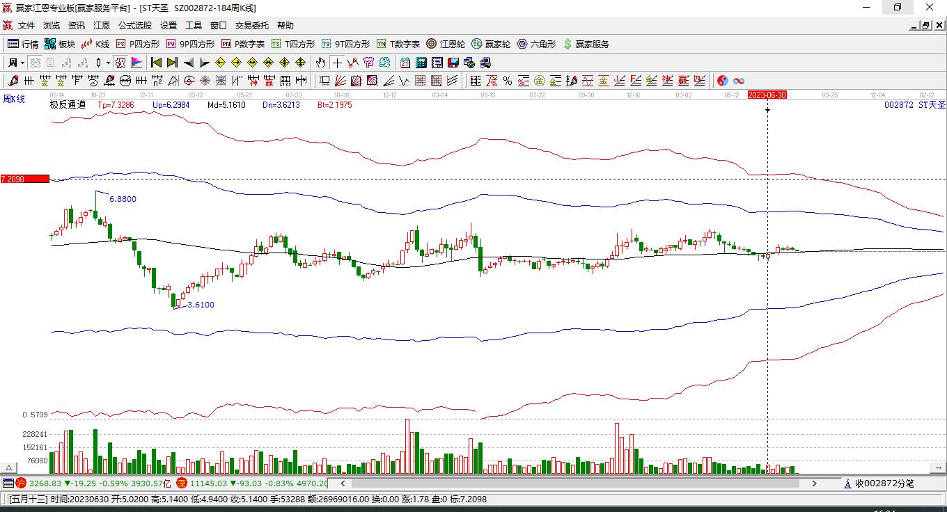Expand the bottom-left panel up arrow
The height and width of the screenshot is (512, 947).
pos(9,468)
